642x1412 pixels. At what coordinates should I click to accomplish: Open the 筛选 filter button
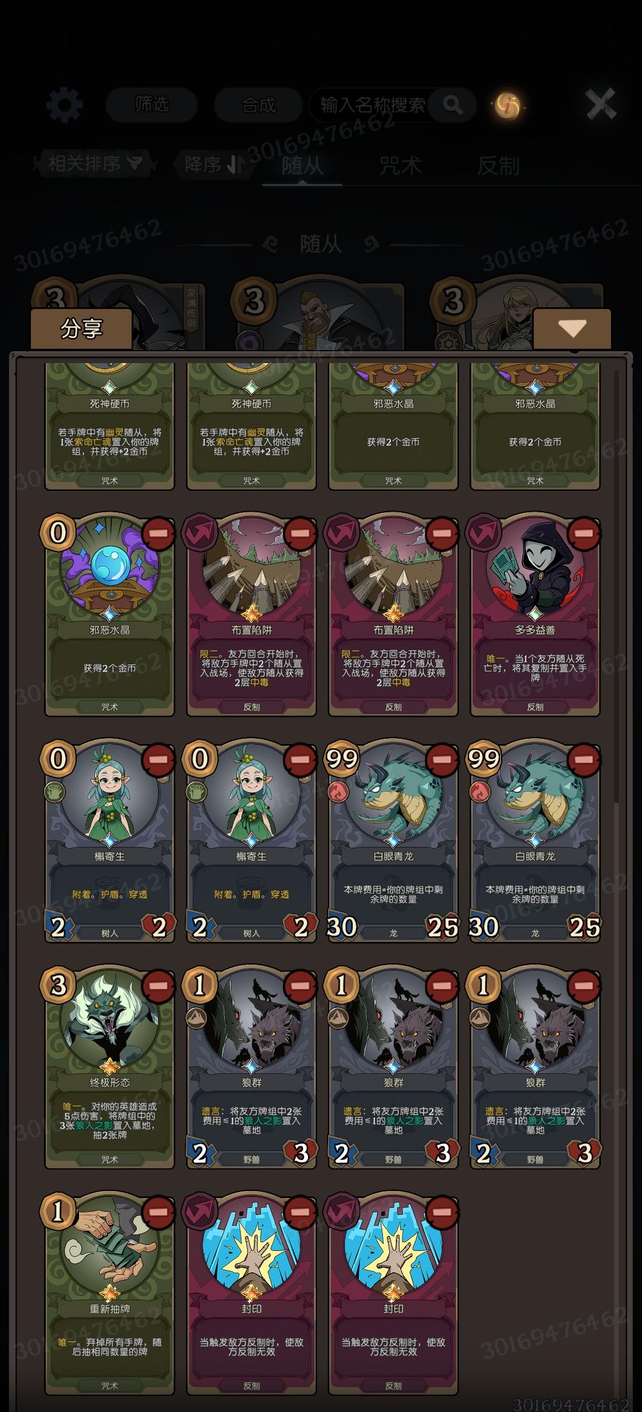pos(152,105)
